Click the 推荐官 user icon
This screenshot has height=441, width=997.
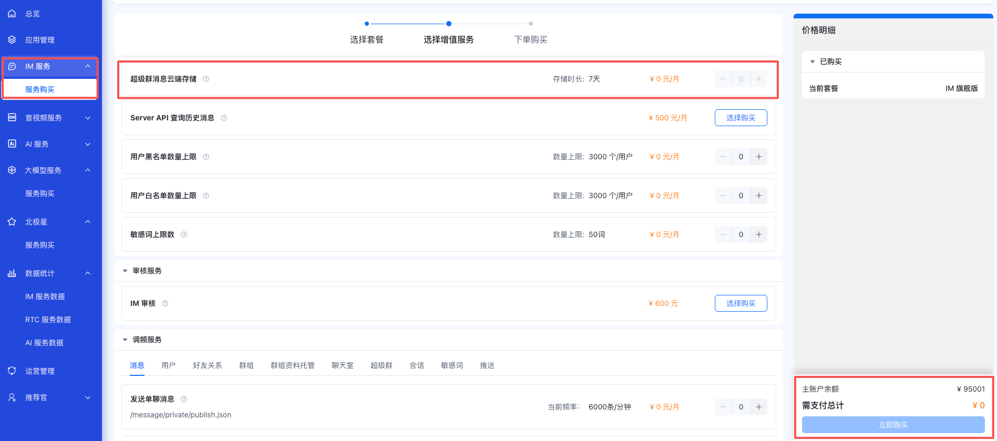coord(12,397)
